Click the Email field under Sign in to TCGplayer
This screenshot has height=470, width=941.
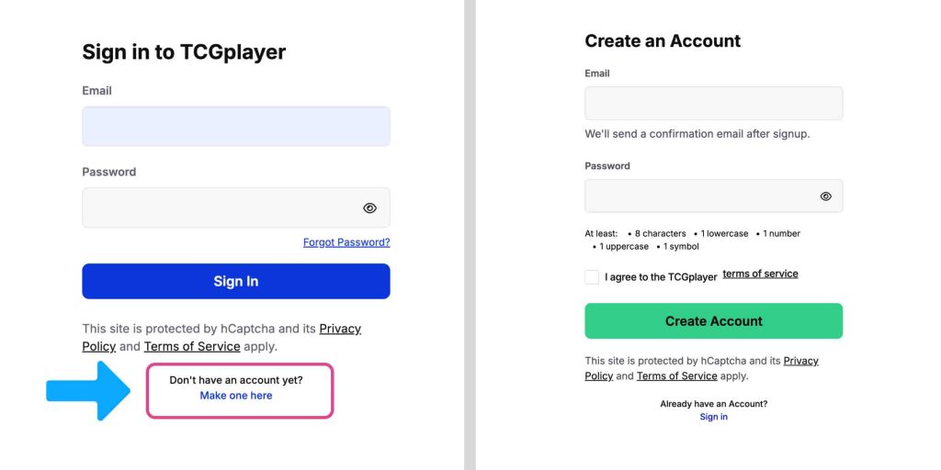(x=236, y=127)
